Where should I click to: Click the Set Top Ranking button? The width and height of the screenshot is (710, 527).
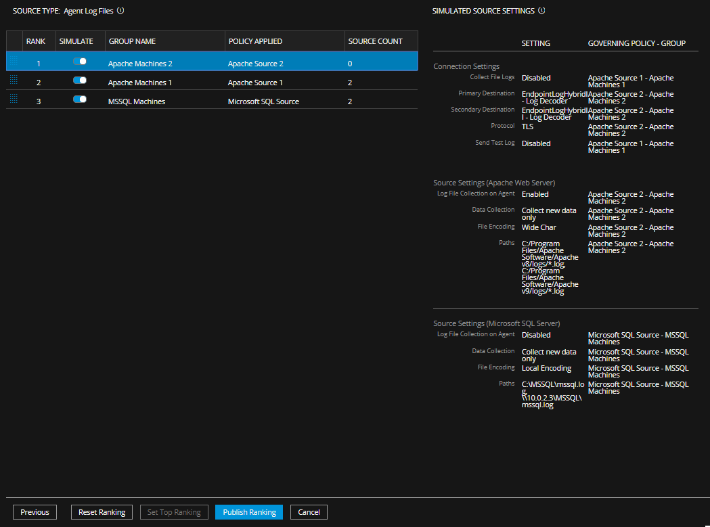coord(174,512)
